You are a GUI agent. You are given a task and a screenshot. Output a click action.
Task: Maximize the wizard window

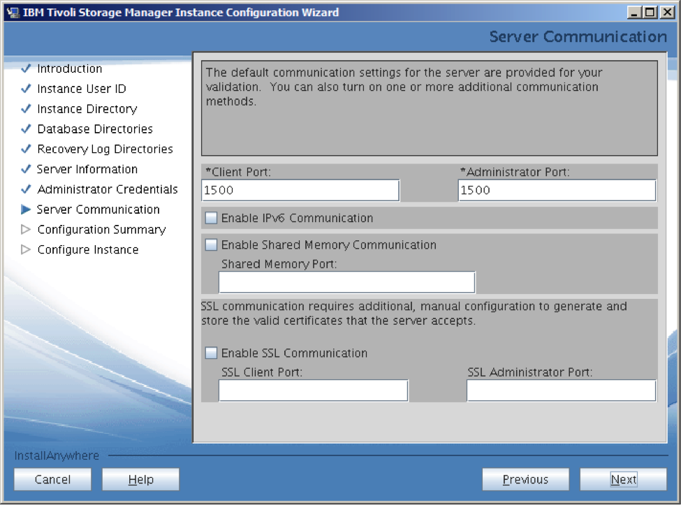click(x=650, y=12)
